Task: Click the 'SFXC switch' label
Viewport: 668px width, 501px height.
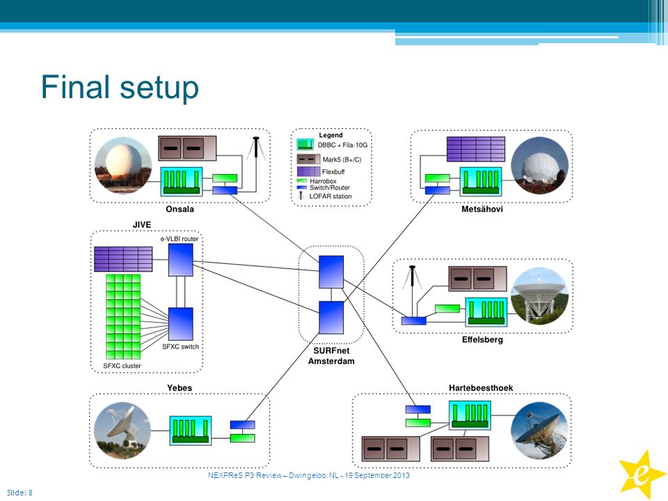Action: [181, 347]
